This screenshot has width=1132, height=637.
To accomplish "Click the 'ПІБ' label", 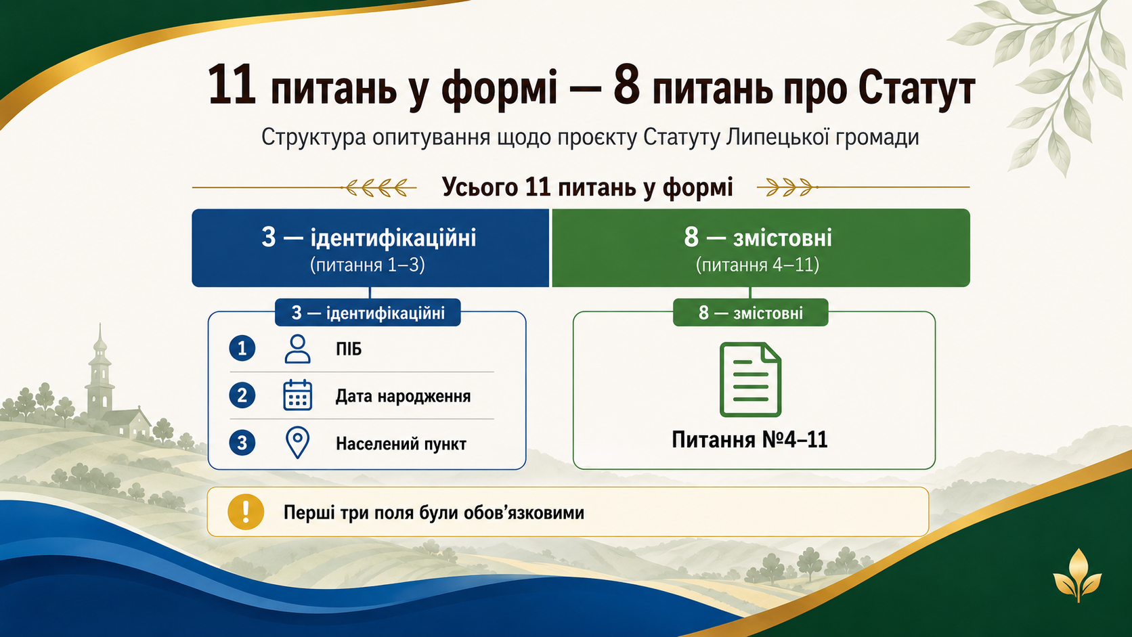I will coord(349,349).
